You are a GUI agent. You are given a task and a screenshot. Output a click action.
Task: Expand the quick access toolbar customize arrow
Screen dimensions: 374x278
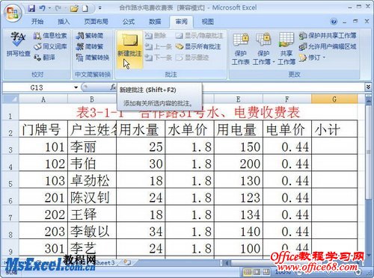coord(99,8)
